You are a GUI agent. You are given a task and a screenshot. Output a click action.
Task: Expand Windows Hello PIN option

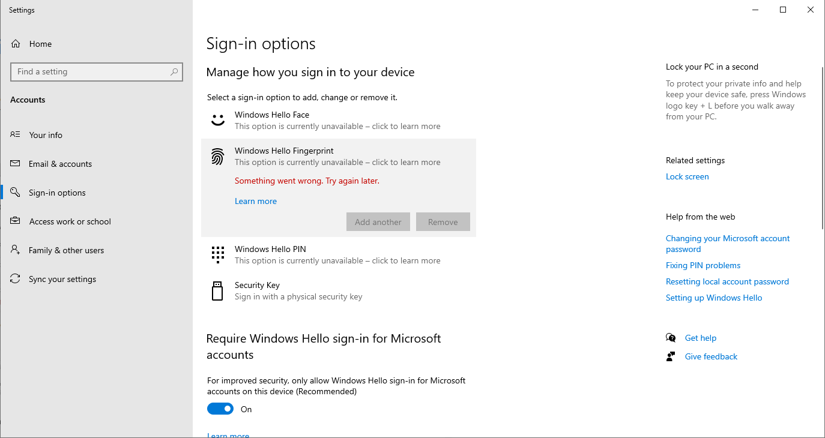(x=339, y=254)
